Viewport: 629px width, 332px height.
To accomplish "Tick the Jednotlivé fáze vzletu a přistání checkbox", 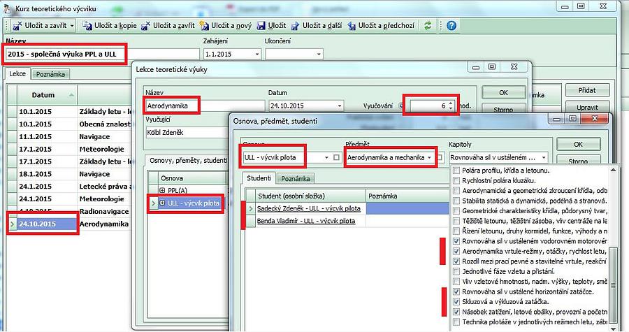I will click(457, 271).
